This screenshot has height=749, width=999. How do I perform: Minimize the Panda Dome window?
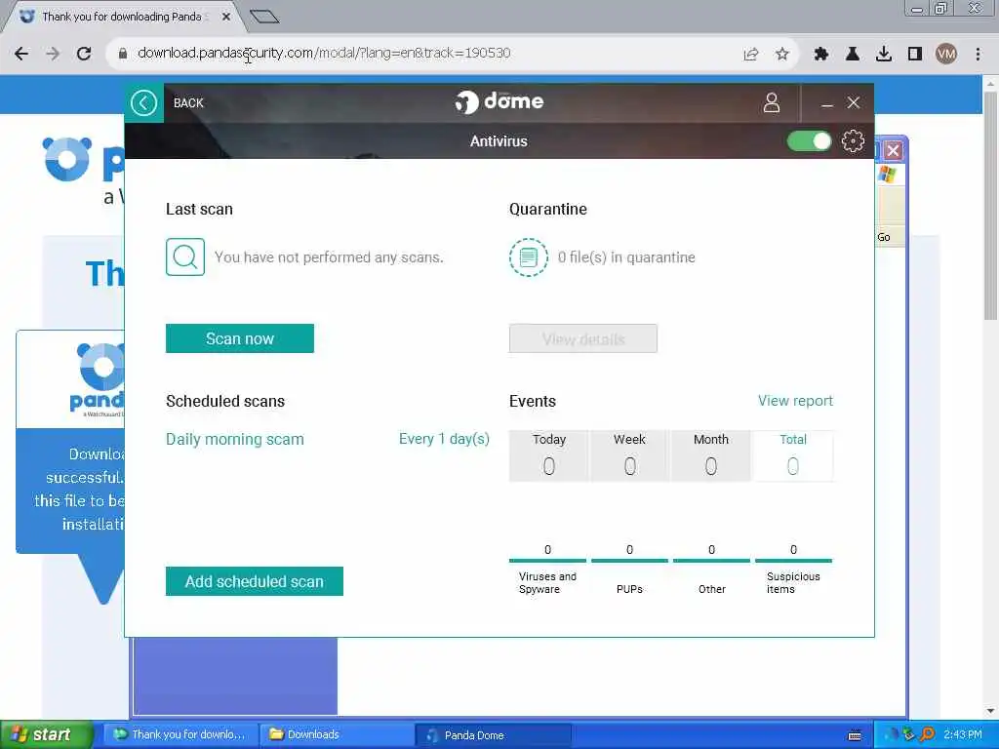(x=827, y=103)
